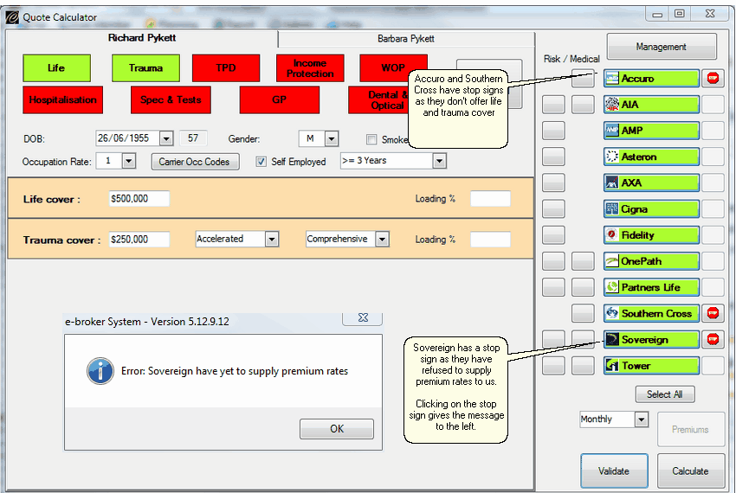Click the Management button

(x=662, y=47)
